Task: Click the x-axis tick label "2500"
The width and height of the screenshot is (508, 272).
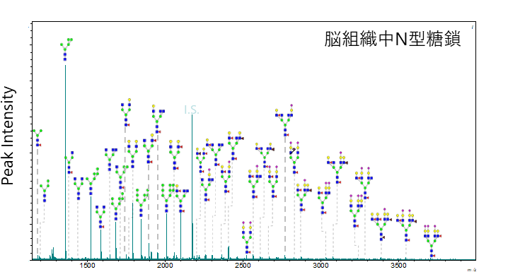Action: 243,266
